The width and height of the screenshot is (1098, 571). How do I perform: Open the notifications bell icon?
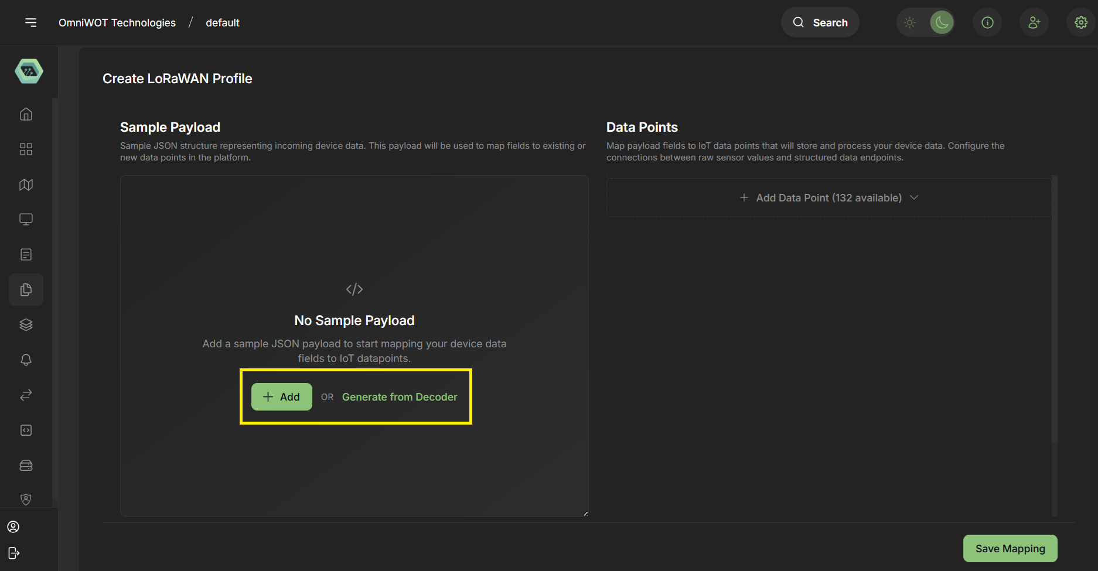(26, 360)
